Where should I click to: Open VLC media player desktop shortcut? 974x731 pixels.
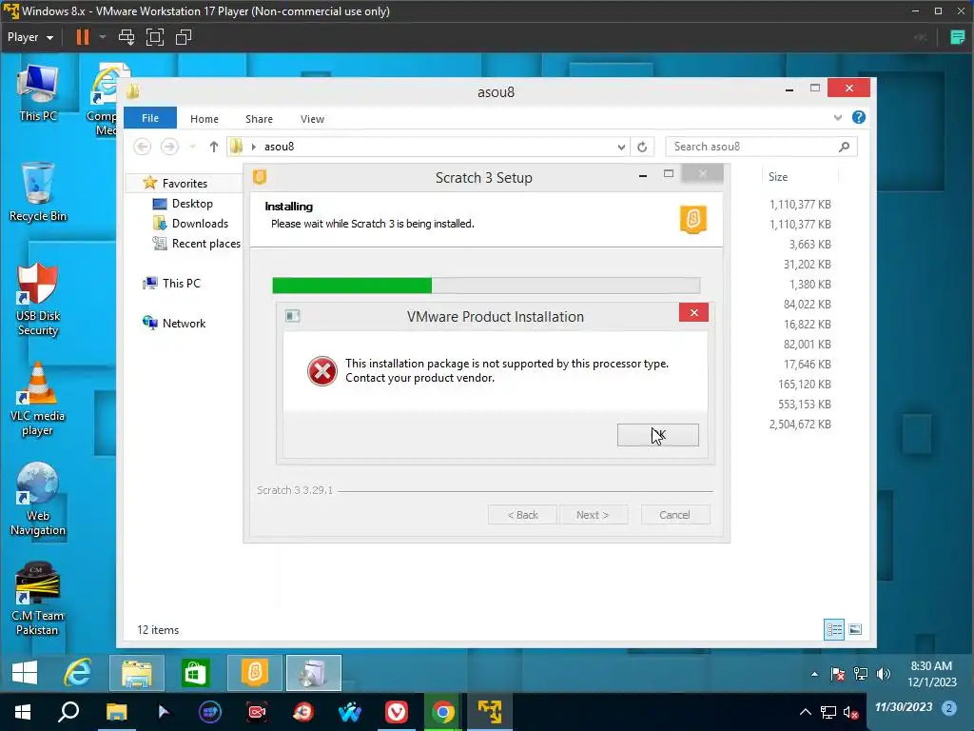pos(38,400)
